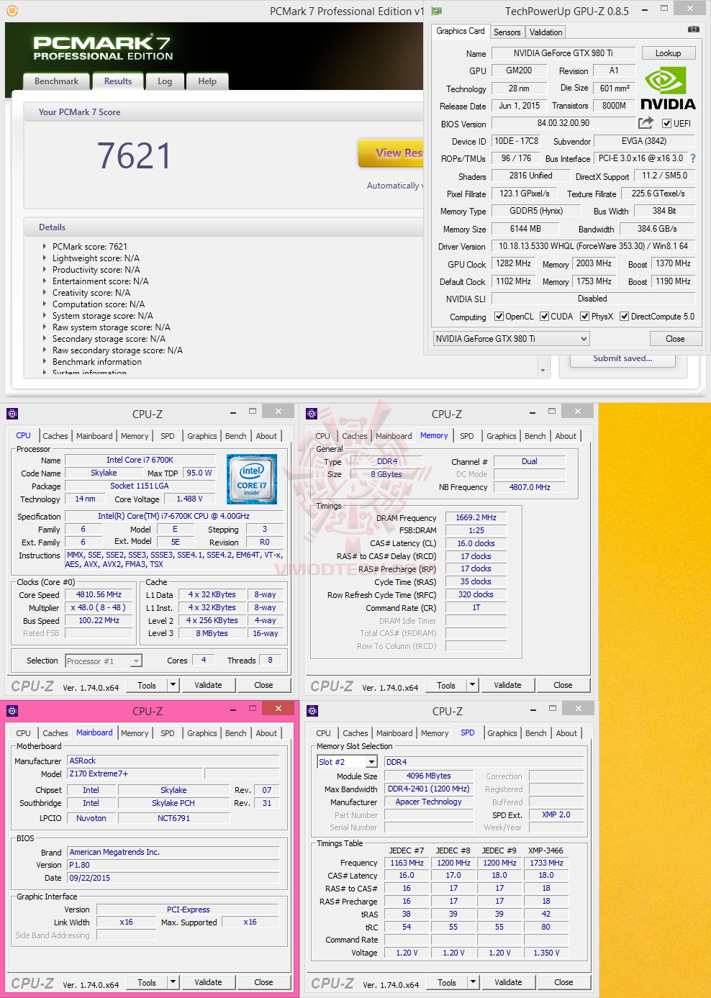The width and height of the screenshot is (711, 998).
Task: Open Caches tab in the CPU-Z CPU window
Action: click(x=55, y=436)
